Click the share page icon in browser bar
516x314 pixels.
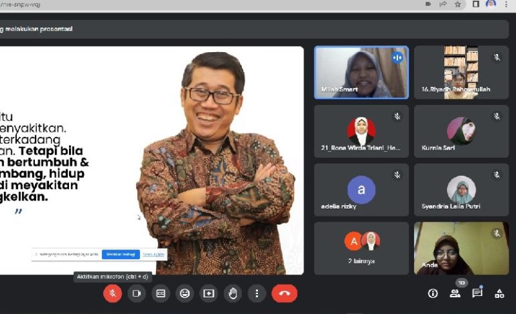tap(443, 4)
